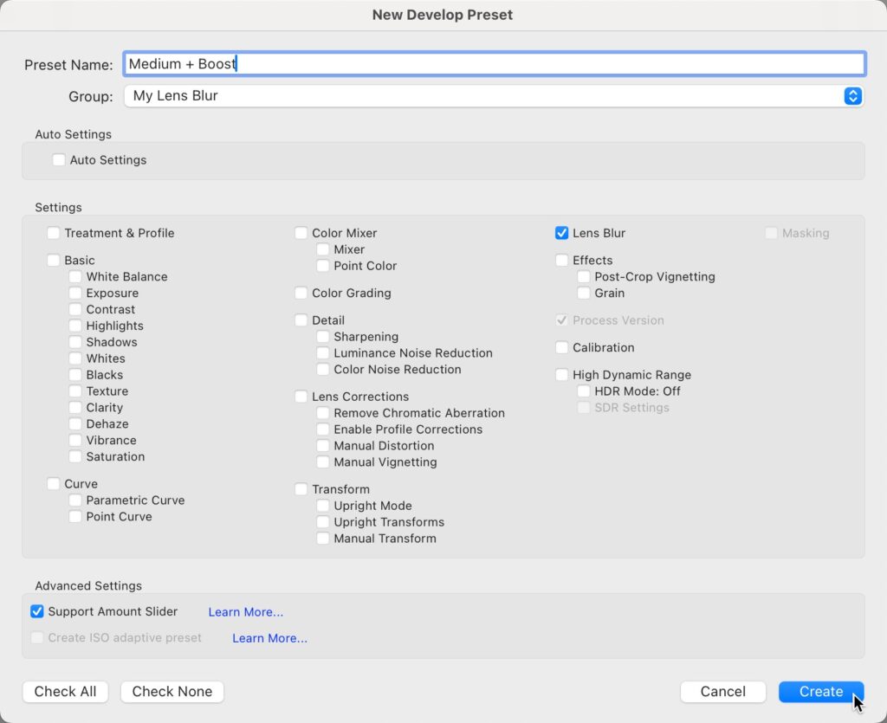The image size is (887, 723).
Task: Toggle the Color Noise Reduction checkbox
Action: click(322, 370)
